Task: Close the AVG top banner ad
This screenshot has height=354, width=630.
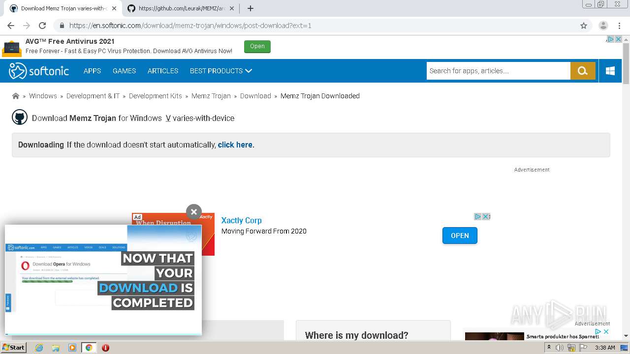Action: click(x=618, y=39)
